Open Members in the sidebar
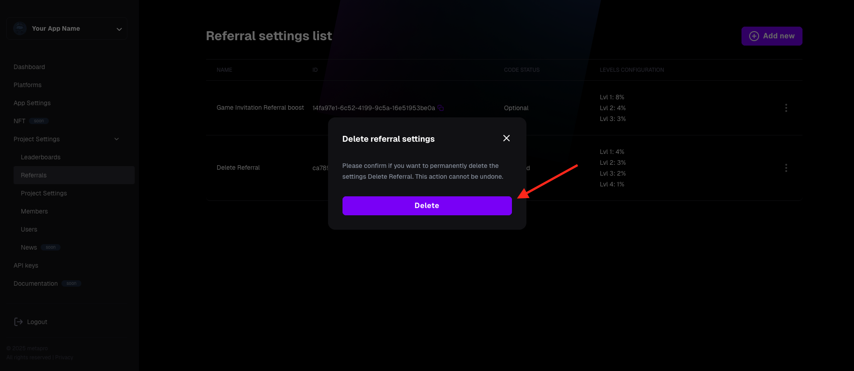Image resolution: width=854 pixels, height=371 pixels. click(34, 211)
